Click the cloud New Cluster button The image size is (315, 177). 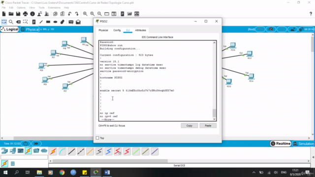click(271, 29)
